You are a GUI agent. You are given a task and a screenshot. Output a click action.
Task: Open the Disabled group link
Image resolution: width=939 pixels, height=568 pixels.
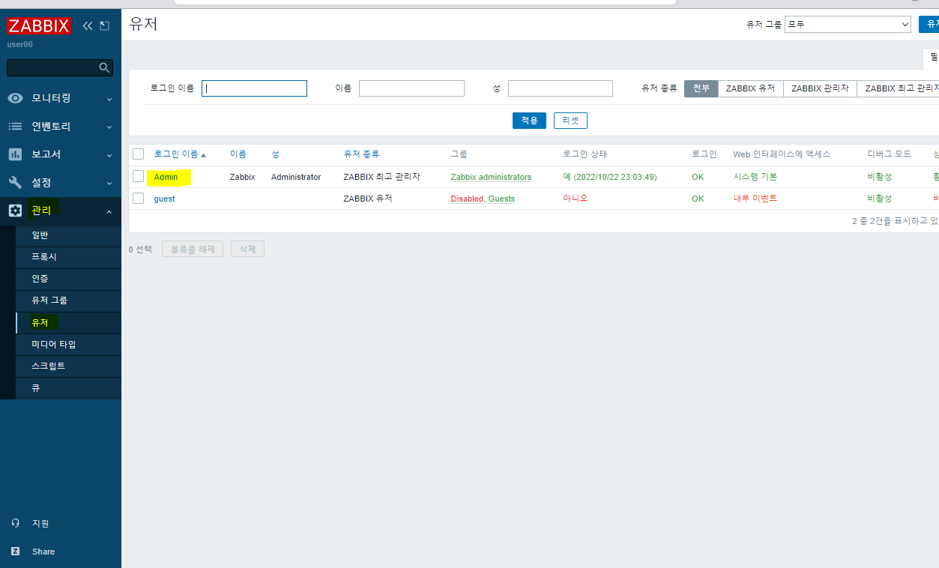467,199
